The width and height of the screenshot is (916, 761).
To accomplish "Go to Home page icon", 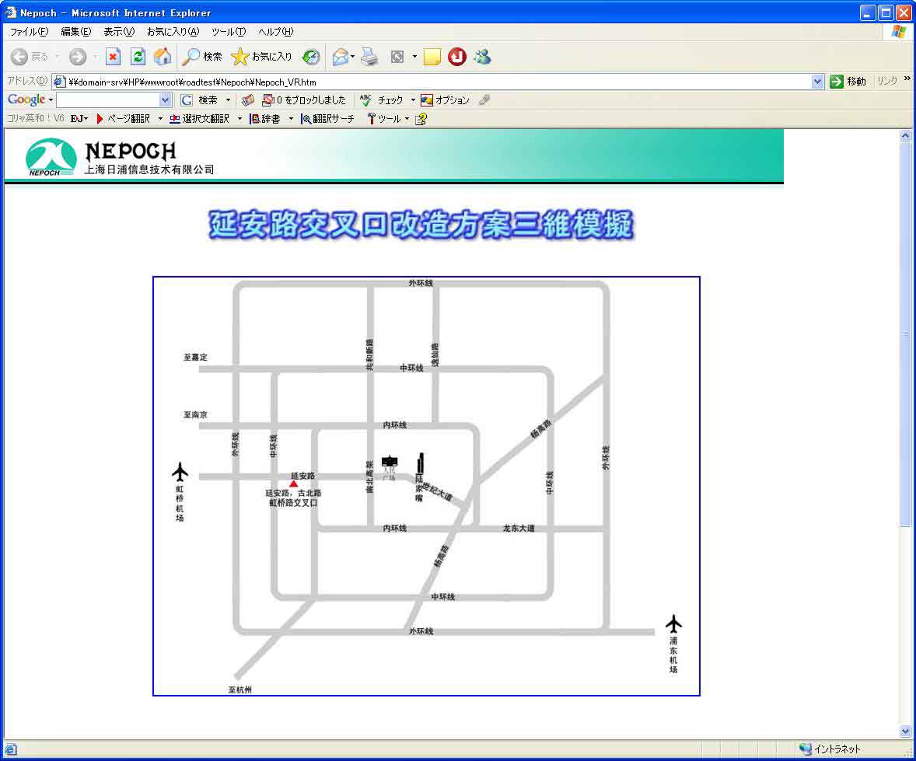I will [163, 57].
